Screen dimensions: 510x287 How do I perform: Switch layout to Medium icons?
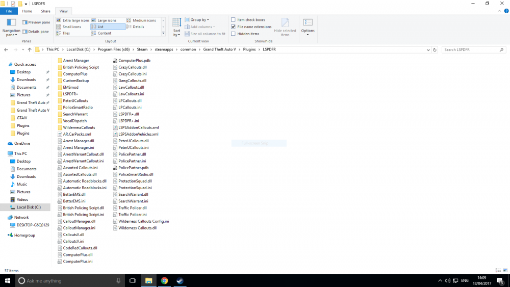(x=141, y=20)
